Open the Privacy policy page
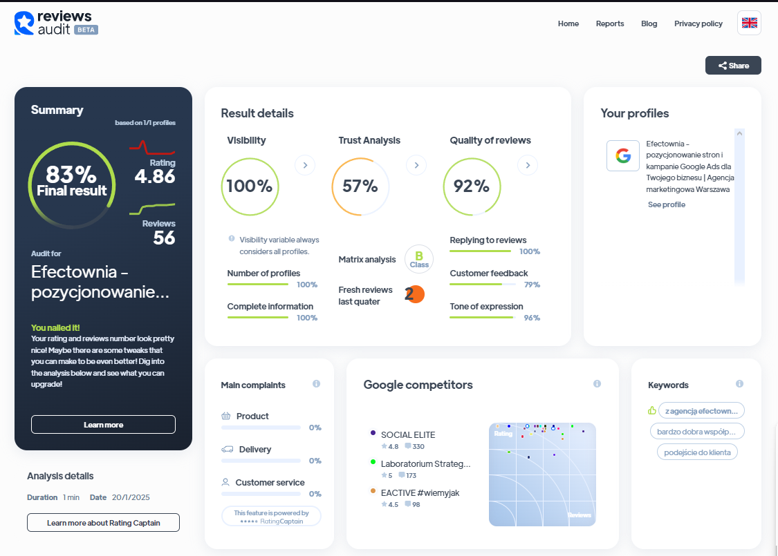 (x=698, y=23)
